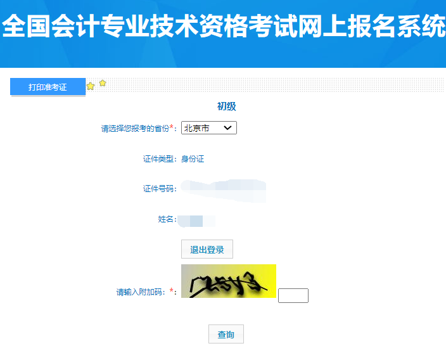The width and height of the screenshot is (446, 353).
Task: Open the 北京市 province dropdown
Action: 209,128
